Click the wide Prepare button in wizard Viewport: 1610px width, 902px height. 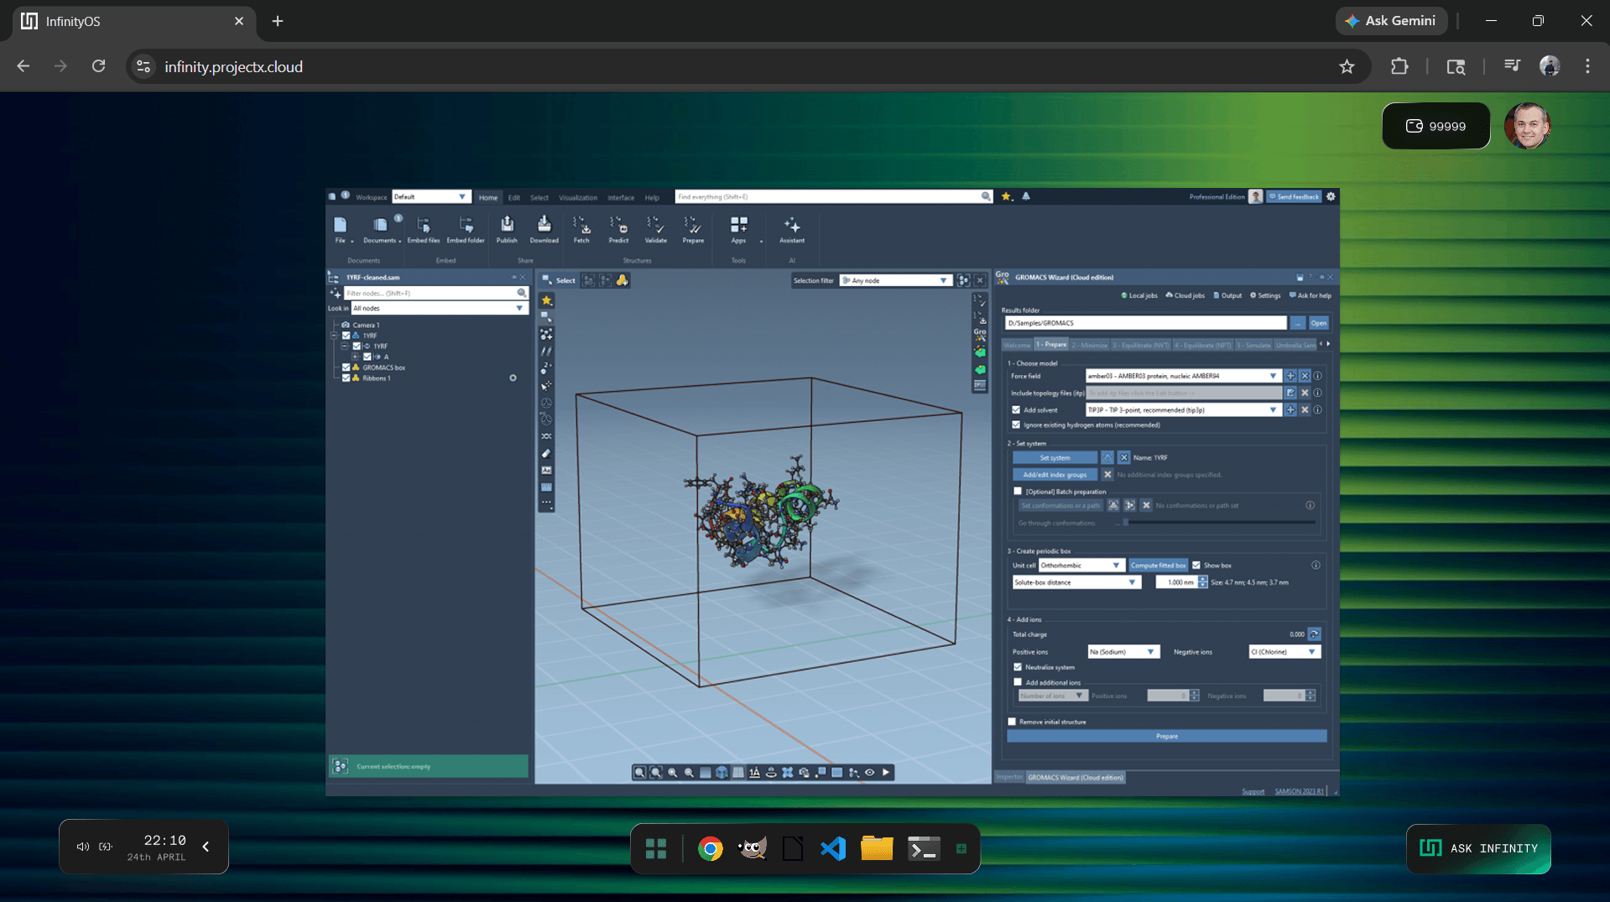pyautogui.click(x=1166, y=736)
